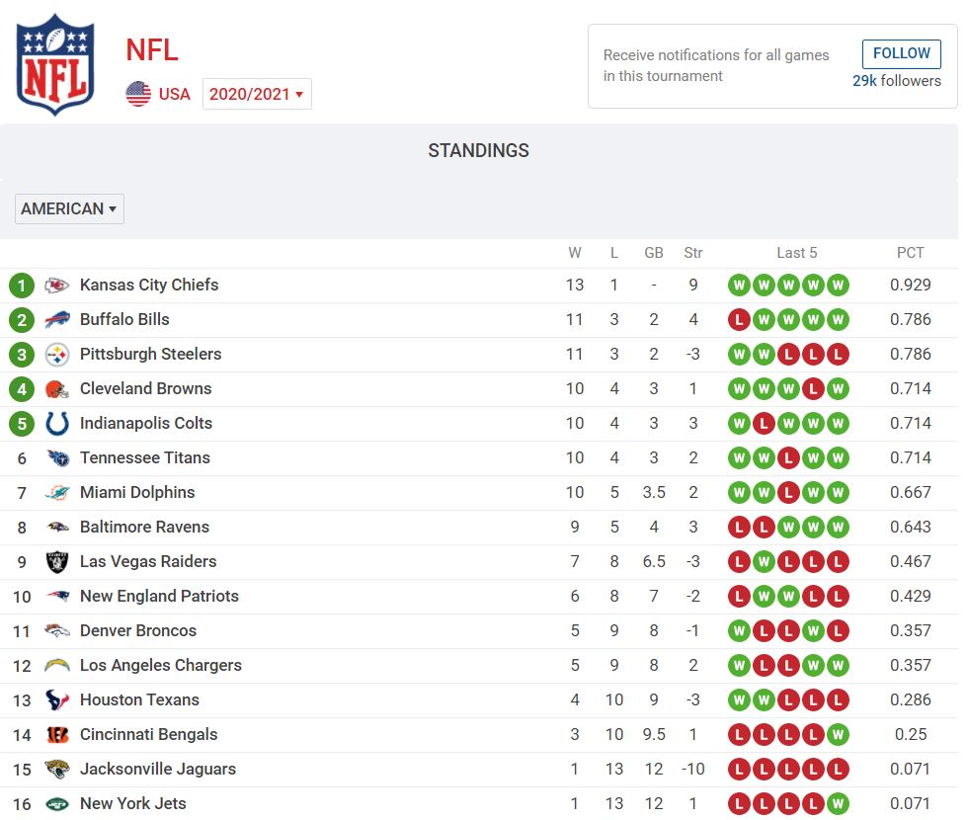
Task: Click the Buffalo Bills logo
Action: [57, 320]
